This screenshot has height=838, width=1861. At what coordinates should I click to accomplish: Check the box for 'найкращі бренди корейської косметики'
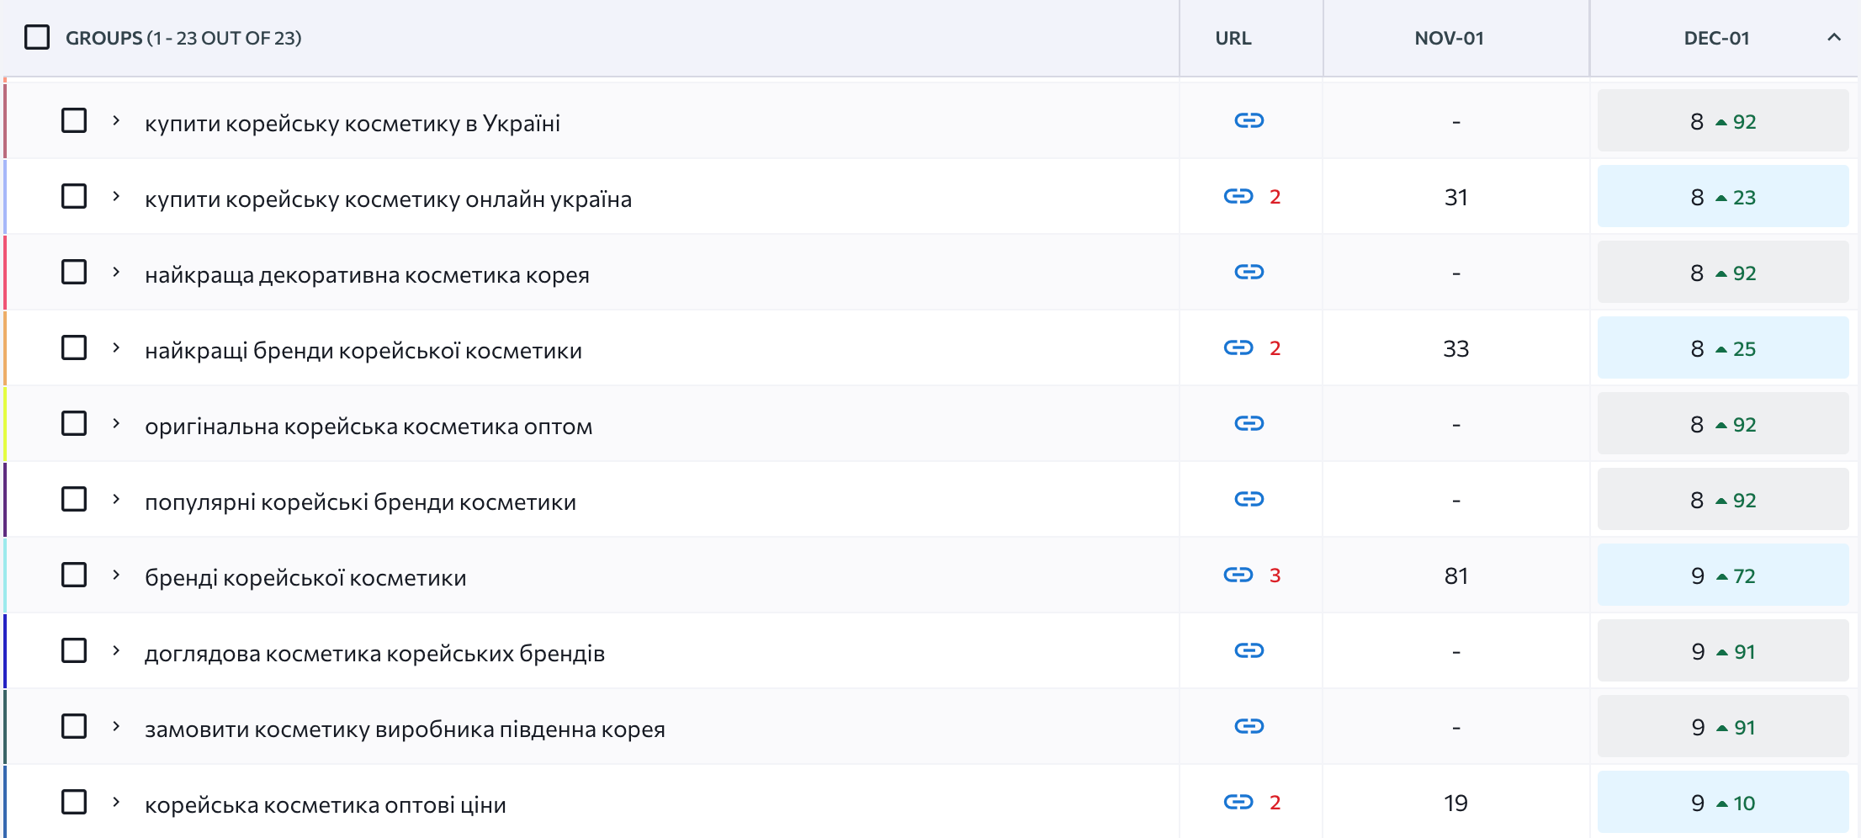click(x=74, y=347)
